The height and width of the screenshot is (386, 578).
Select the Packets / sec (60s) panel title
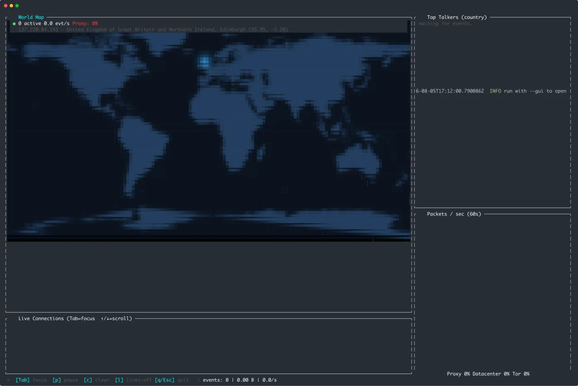coord(454,214)
